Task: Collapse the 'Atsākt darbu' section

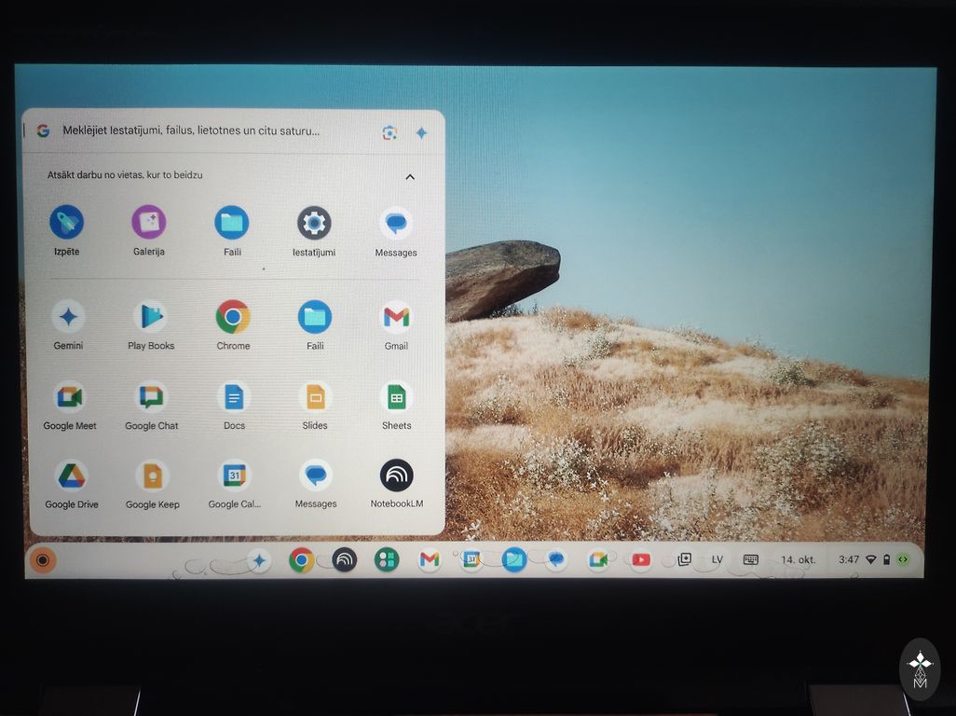Action: pyautogui.click(x=409, y=176)
